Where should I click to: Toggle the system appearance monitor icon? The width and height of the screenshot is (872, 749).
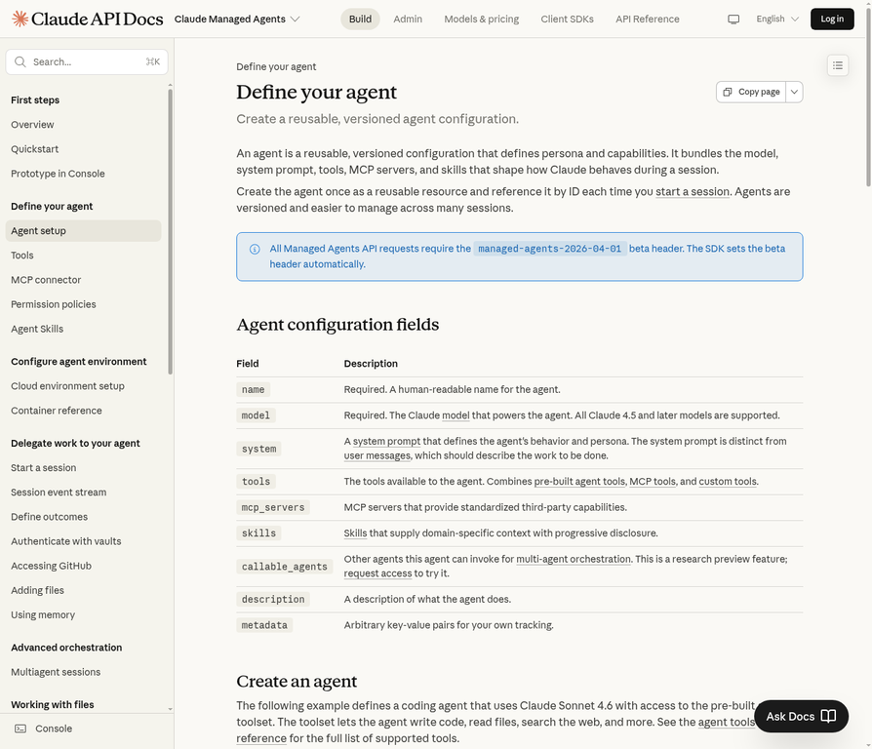tap(733, 18)
